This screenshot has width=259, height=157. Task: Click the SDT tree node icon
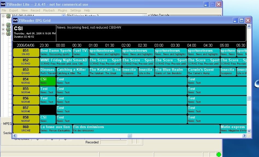[8, 25]
